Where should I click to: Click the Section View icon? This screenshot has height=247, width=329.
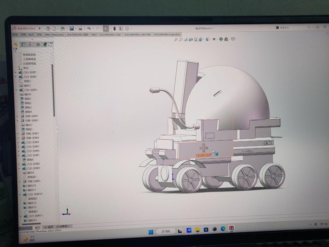pos(191,39)
